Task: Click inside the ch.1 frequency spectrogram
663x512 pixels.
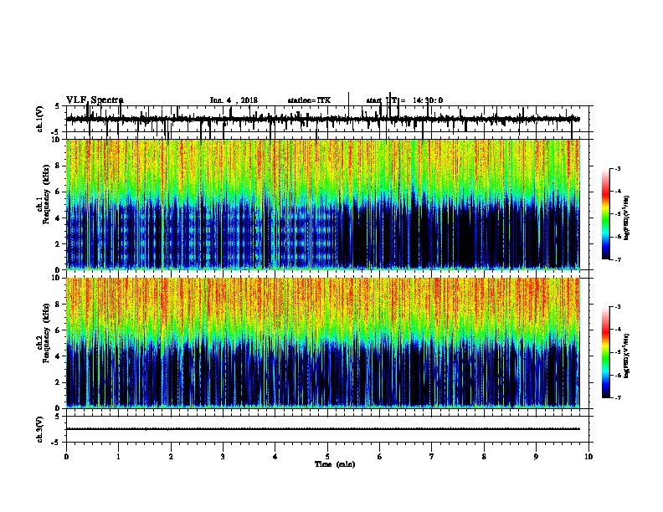Action: (322, 204)
